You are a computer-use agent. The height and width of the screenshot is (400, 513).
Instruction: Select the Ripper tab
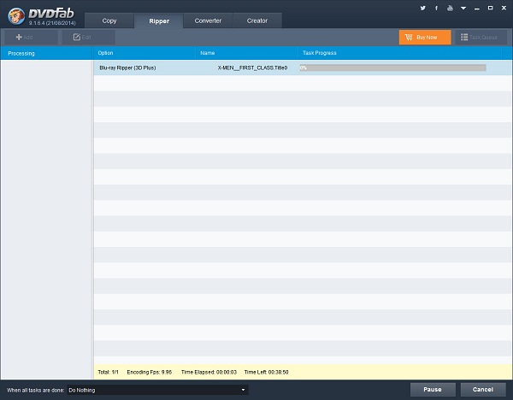coord(159,21)
